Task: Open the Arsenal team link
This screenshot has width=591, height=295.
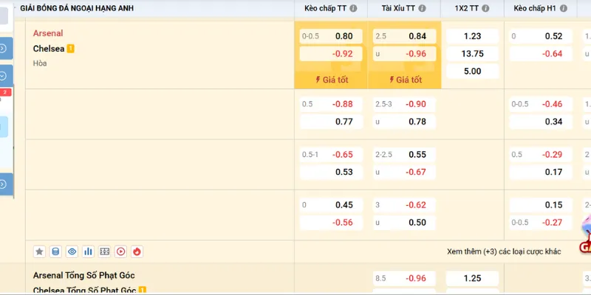Action: 48,33
